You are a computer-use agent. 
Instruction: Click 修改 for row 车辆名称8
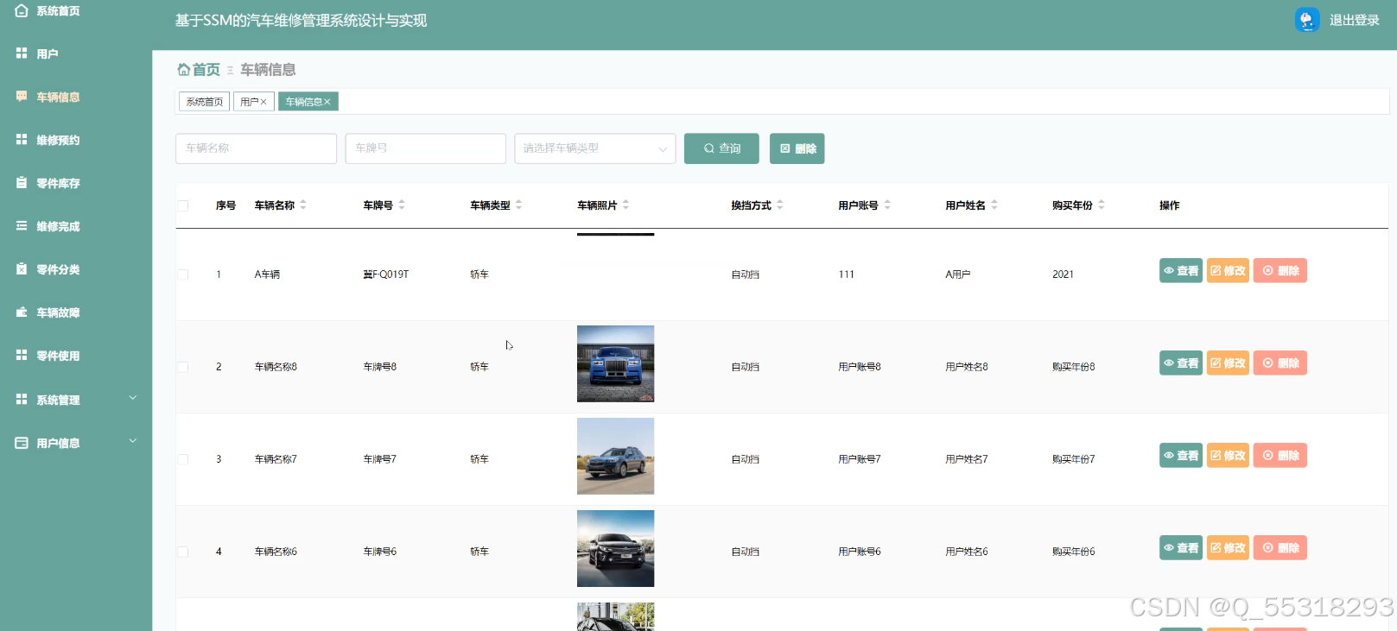(x=1228, y=363)
